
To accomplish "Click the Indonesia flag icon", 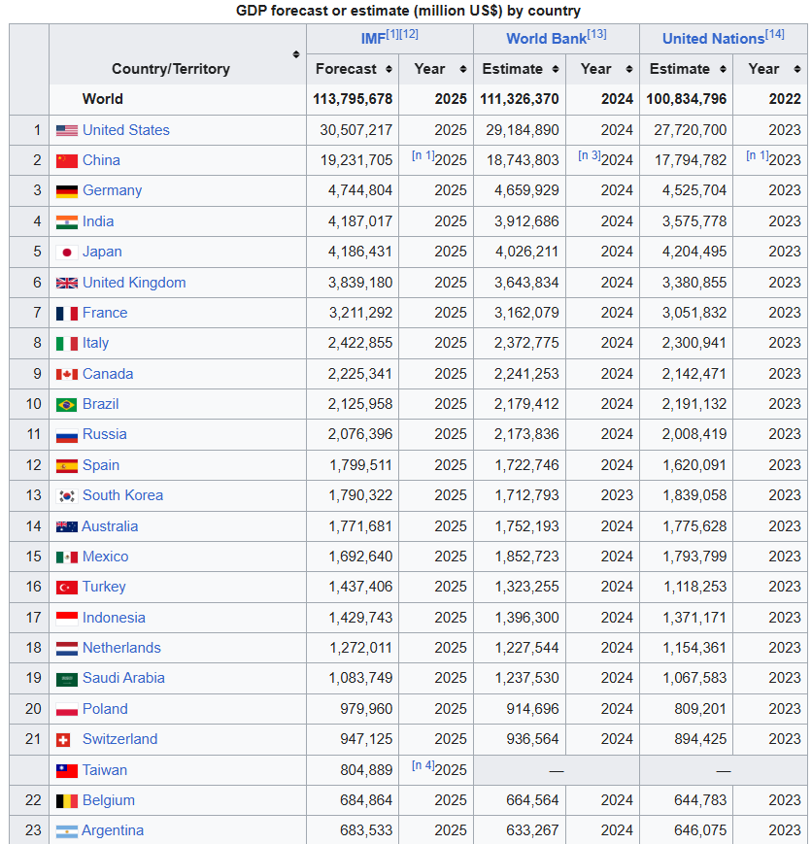I will [67, 618].
